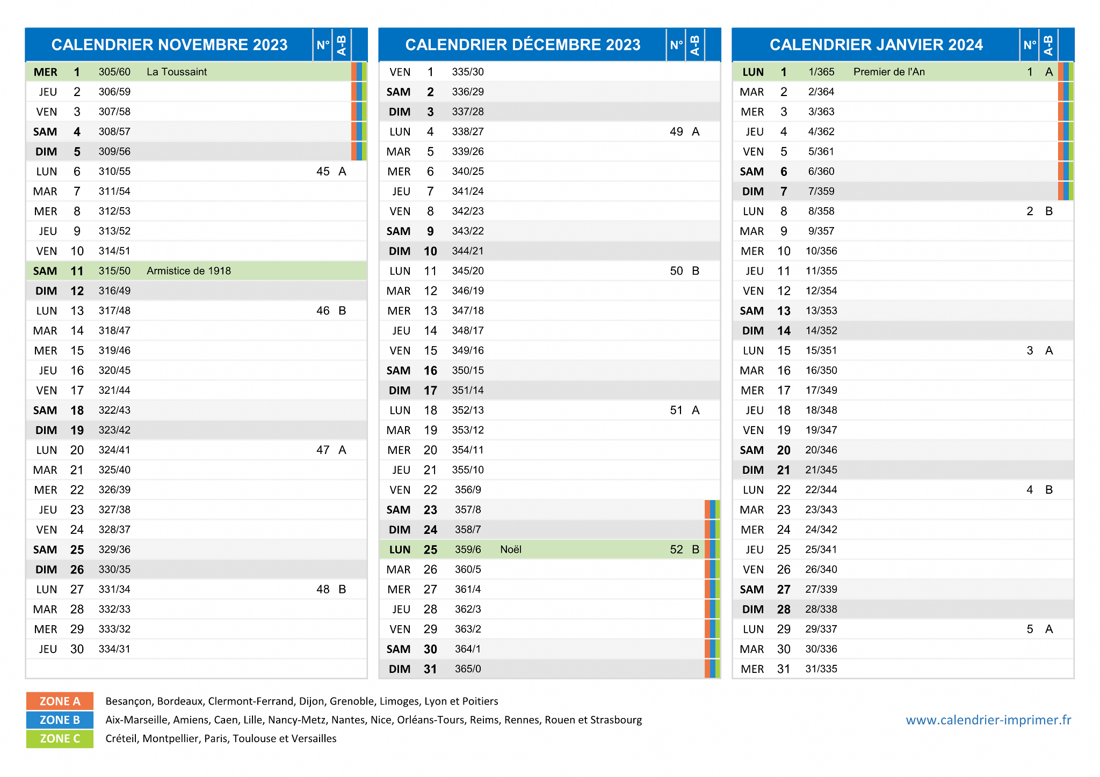Click A-B column header in December calendar
Image resolution: width=1100 pixels, height=777 pixels.
click(x=695, y=45)
